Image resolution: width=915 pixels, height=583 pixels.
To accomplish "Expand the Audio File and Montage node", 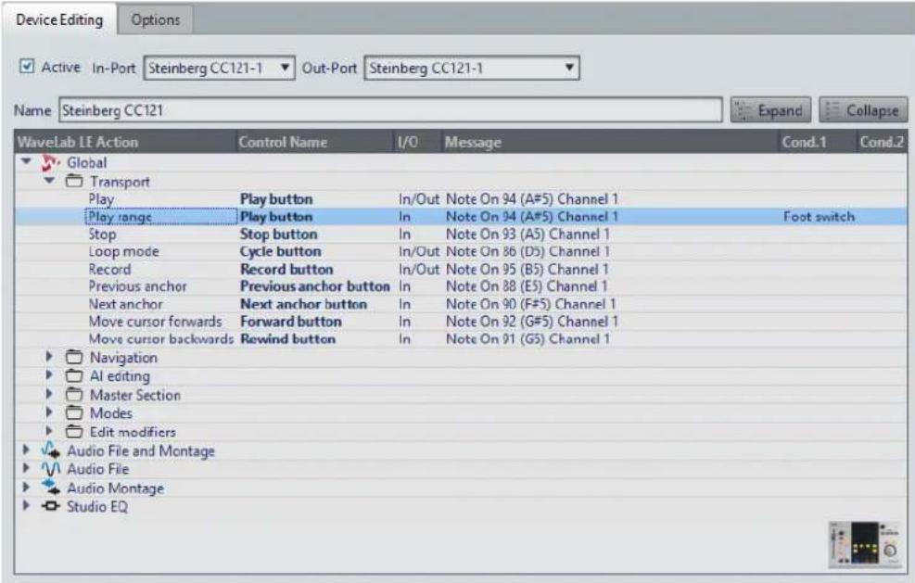I will [26, 450].
